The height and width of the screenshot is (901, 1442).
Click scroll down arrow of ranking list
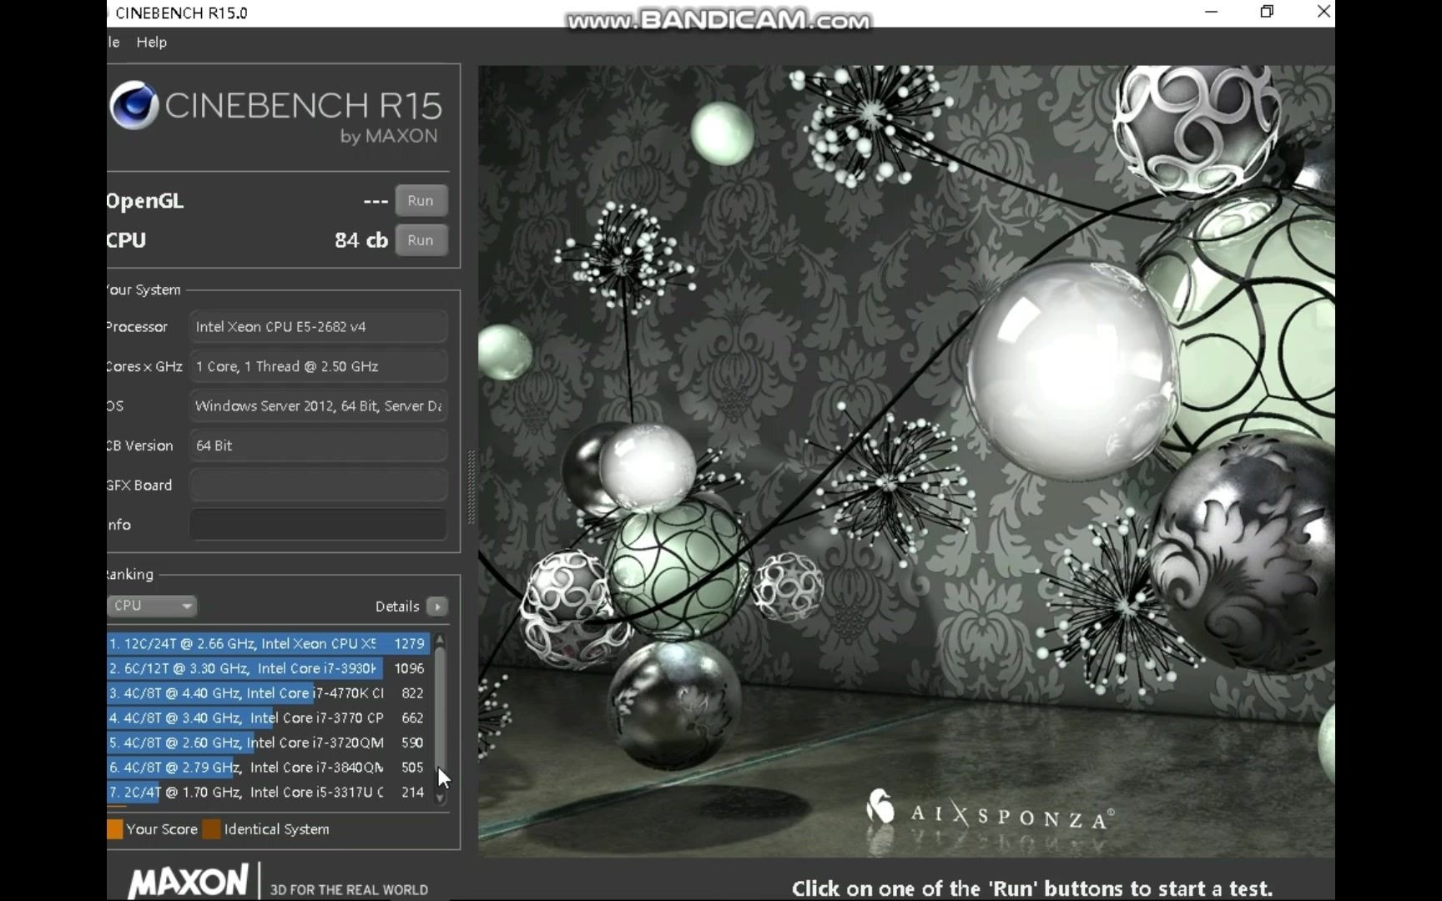coord(440,798)
